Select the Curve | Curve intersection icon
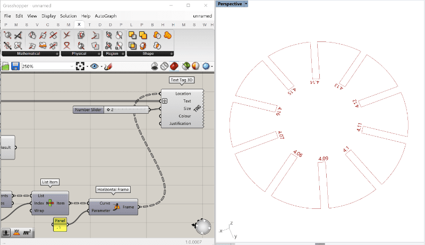 click(x=67, y=35)
